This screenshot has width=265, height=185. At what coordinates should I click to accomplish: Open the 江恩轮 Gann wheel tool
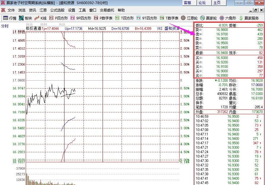pyautogui.click(x=189, y=18)
